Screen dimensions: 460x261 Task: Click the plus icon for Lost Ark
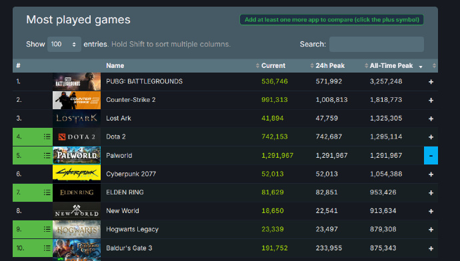[x=431, y=119]
